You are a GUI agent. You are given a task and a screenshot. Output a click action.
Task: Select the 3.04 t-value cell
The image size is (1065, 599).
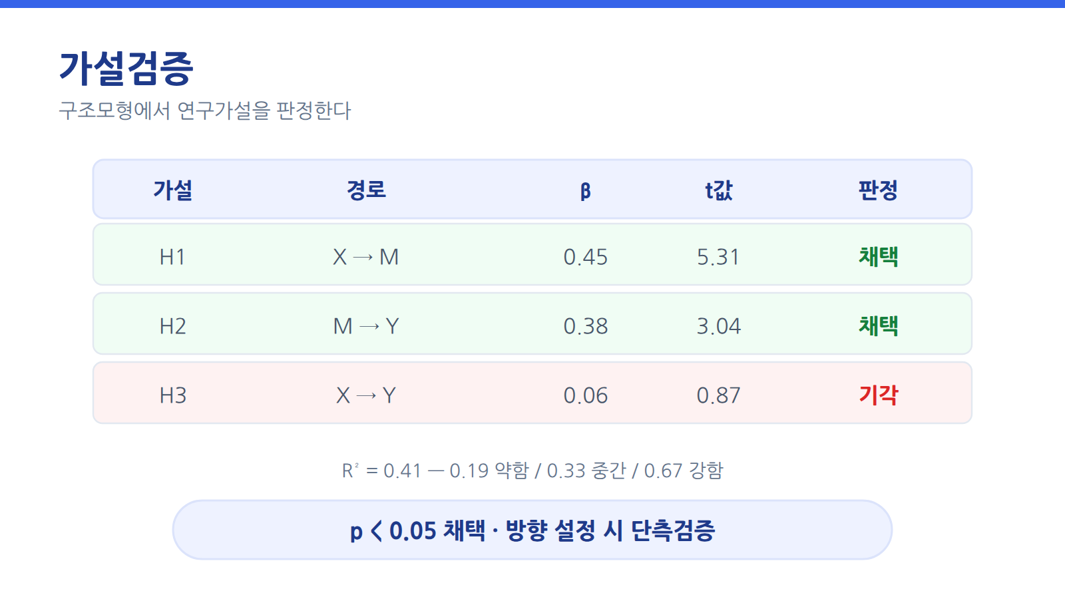[719, 326]
